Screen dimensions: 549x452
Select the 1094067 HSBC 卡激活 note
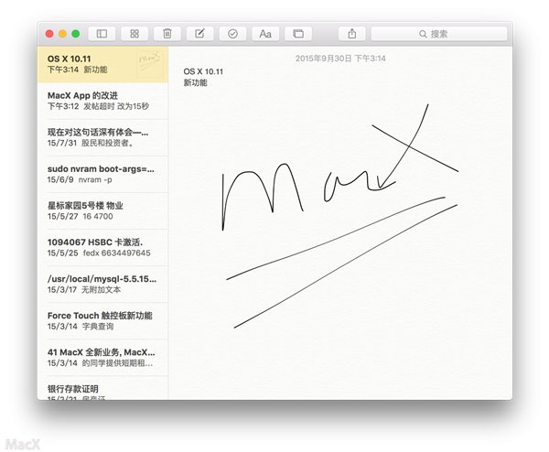(x=102, y=248)
